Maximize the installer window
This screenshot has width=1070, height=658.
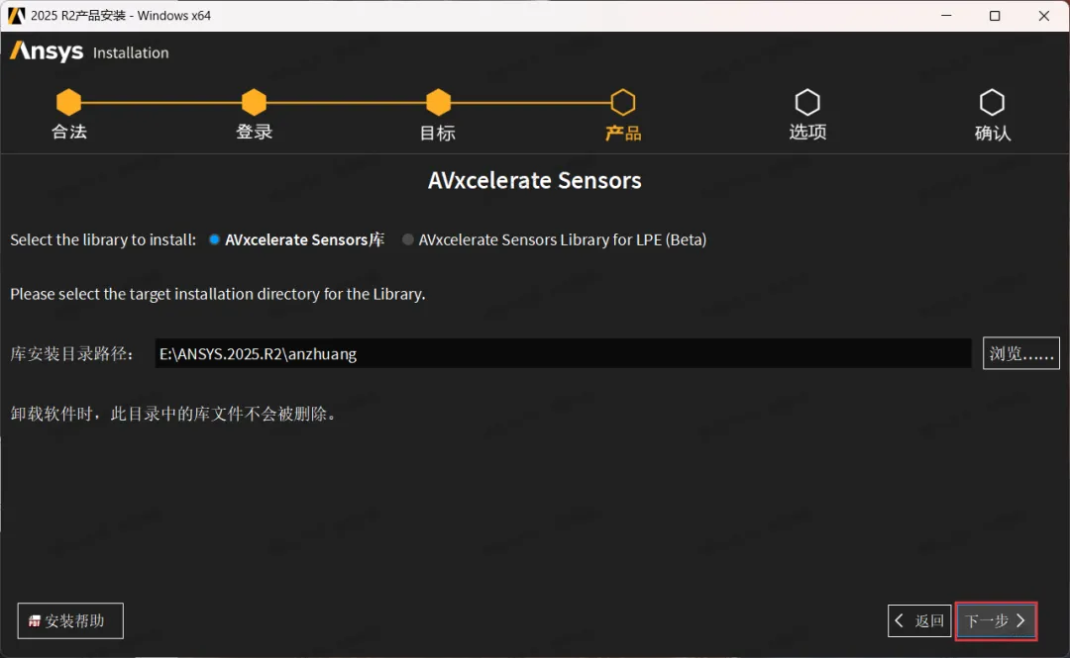pos(995,15)
